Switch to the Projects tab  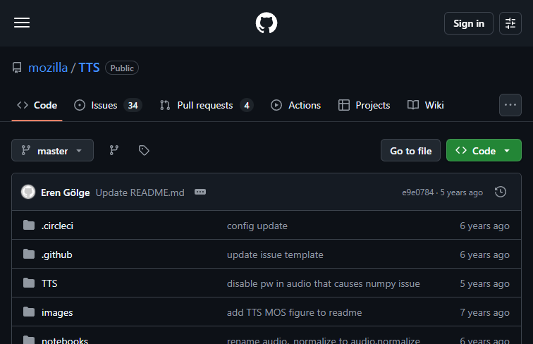point(364,105)
